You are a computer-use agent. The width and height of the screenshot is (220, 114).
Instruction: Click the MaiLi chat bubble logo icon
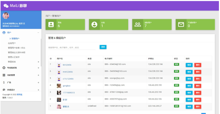[x=6, y=6]
